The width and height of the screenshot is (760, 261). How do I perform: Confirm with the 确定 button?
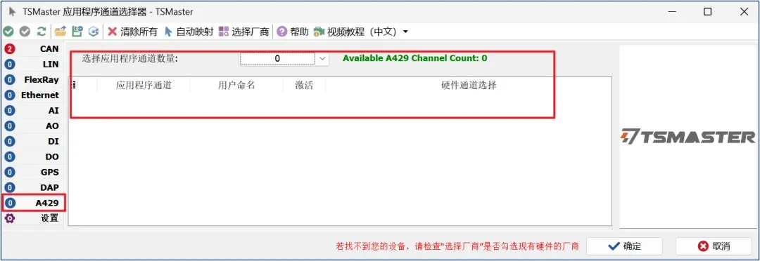[x=624, y=246]
